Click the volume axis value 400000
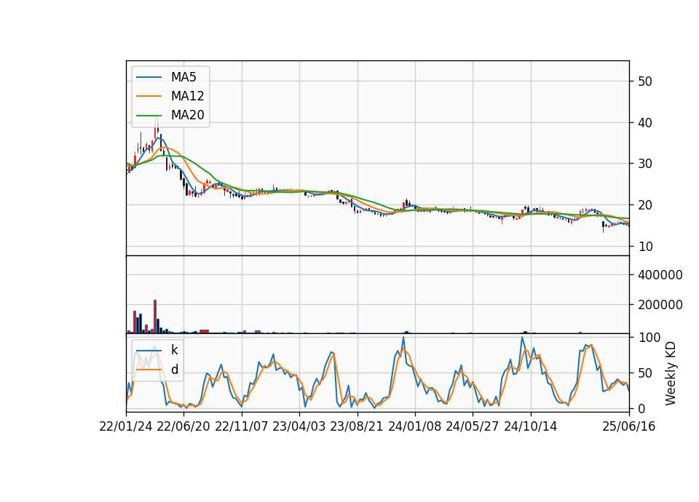The image size is (699, 502). 660,275
